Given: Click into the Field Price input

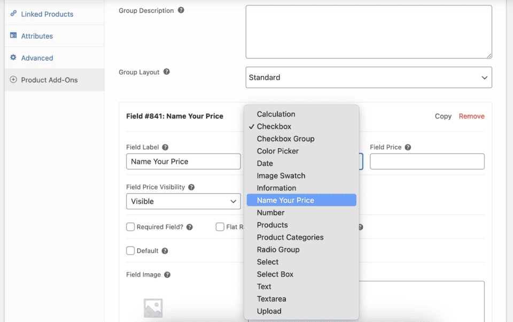Looking at the screenshot, I should pos(427,162).
